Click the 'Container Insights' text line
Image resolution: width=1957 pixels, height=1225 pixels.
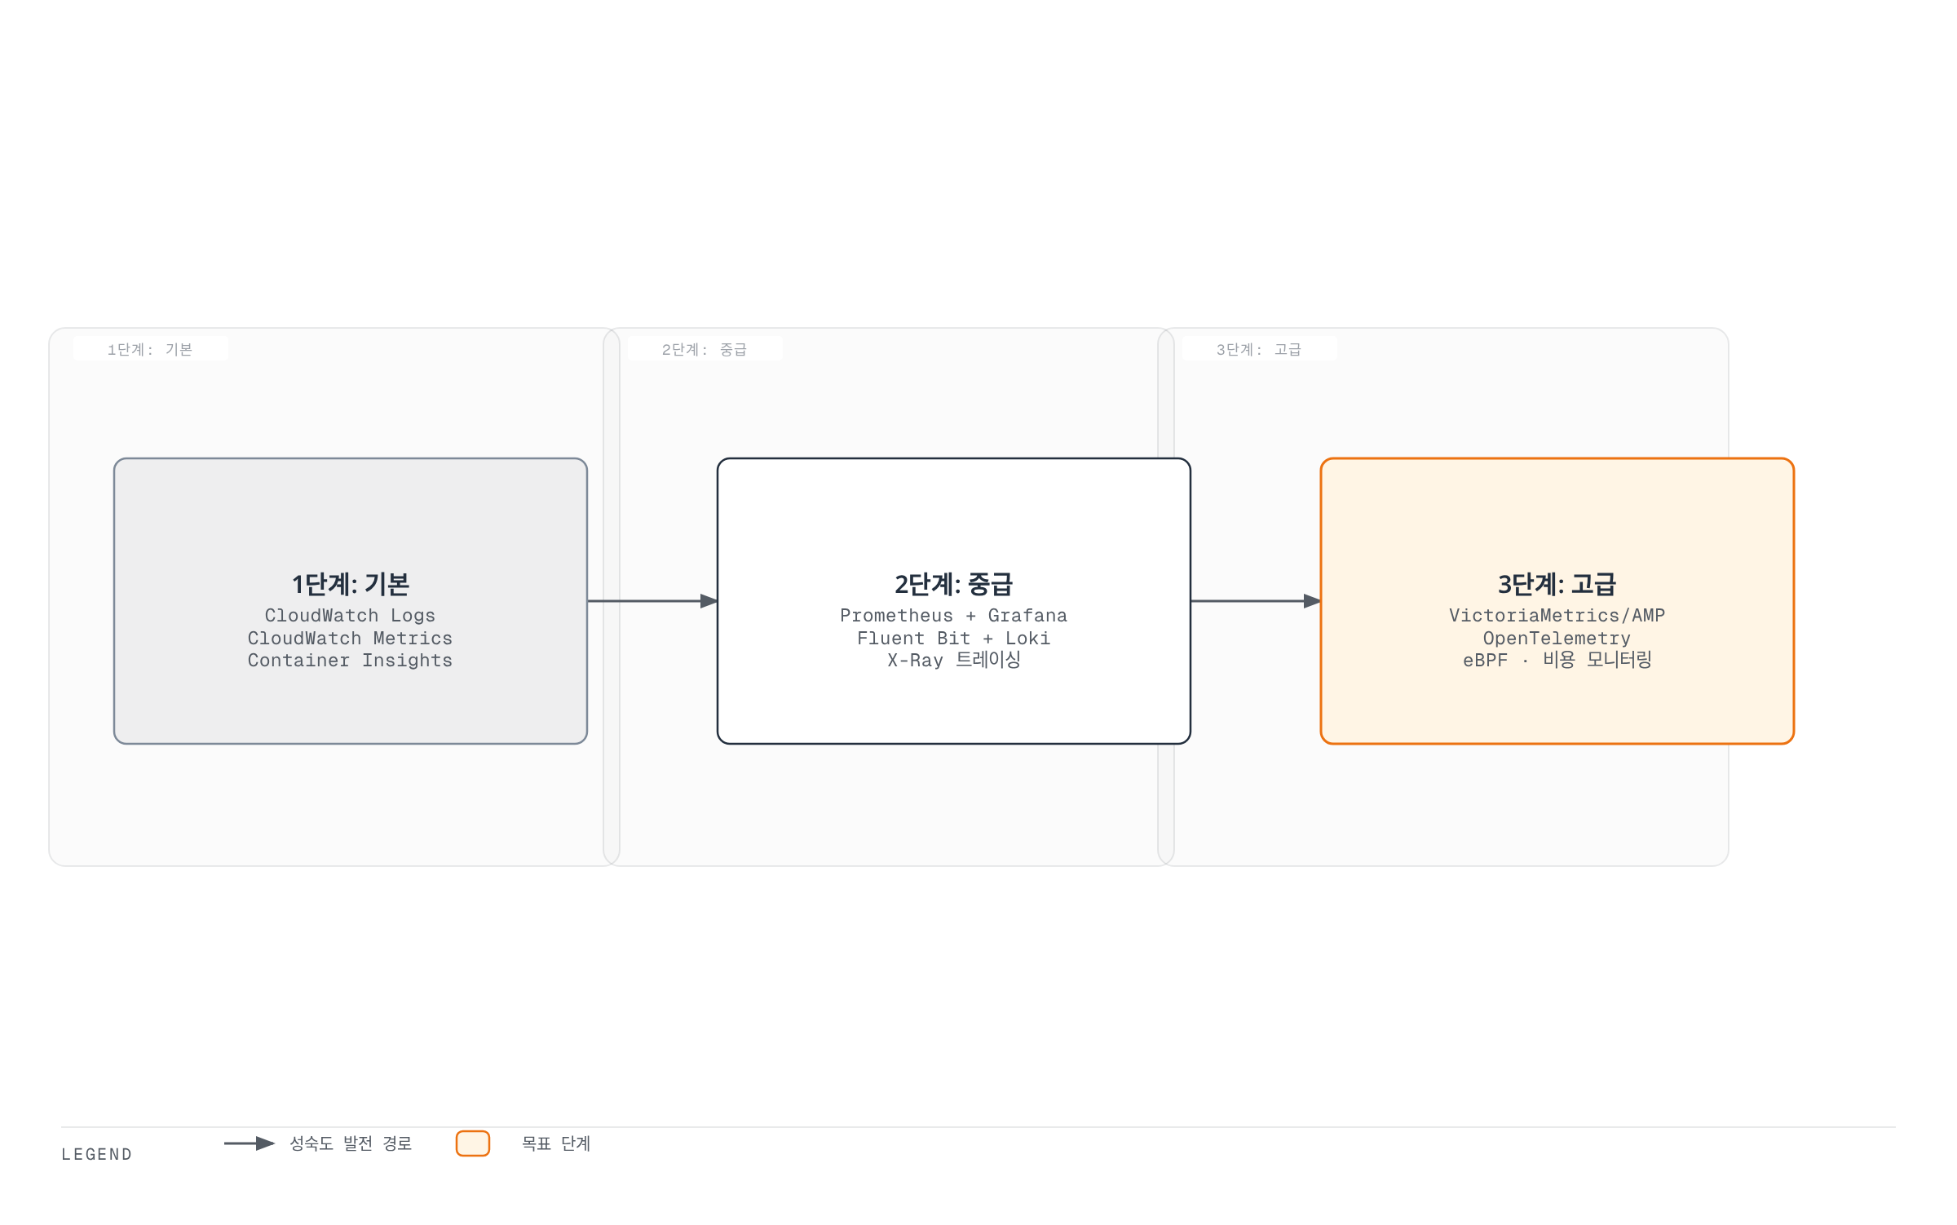click(x=351, y=661)
